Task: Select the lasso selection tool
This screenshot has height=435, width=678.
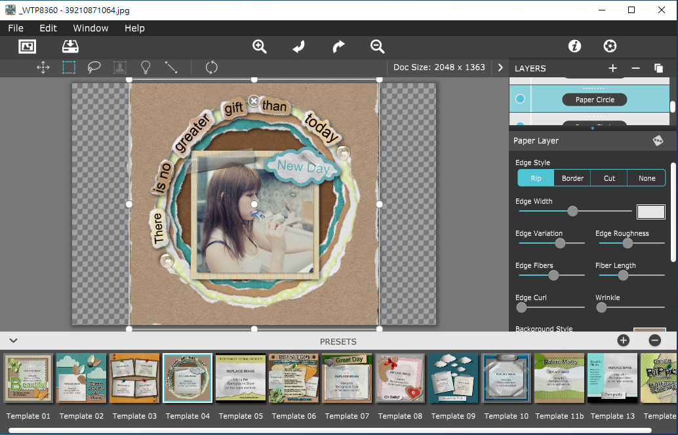Action: coord(94,67)
